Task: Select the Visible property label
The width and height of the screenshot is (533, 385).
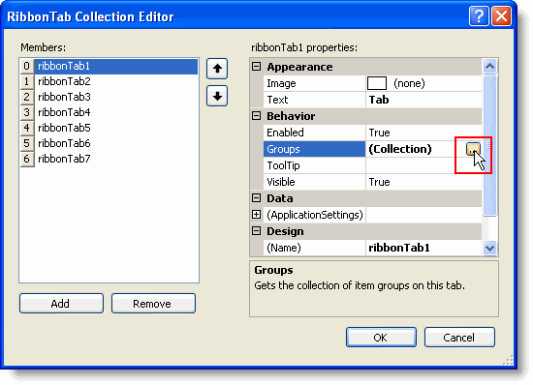Action: click(x=314, y=182)
